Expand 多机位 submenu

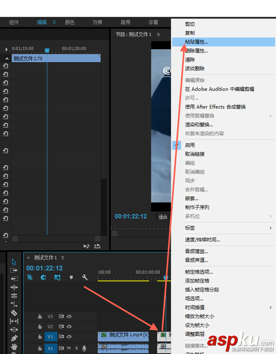(x=223, y=216)
